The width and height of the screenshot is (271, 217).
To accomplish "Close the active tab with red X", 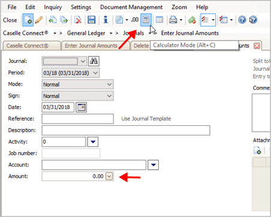I will tap(257, 46).
